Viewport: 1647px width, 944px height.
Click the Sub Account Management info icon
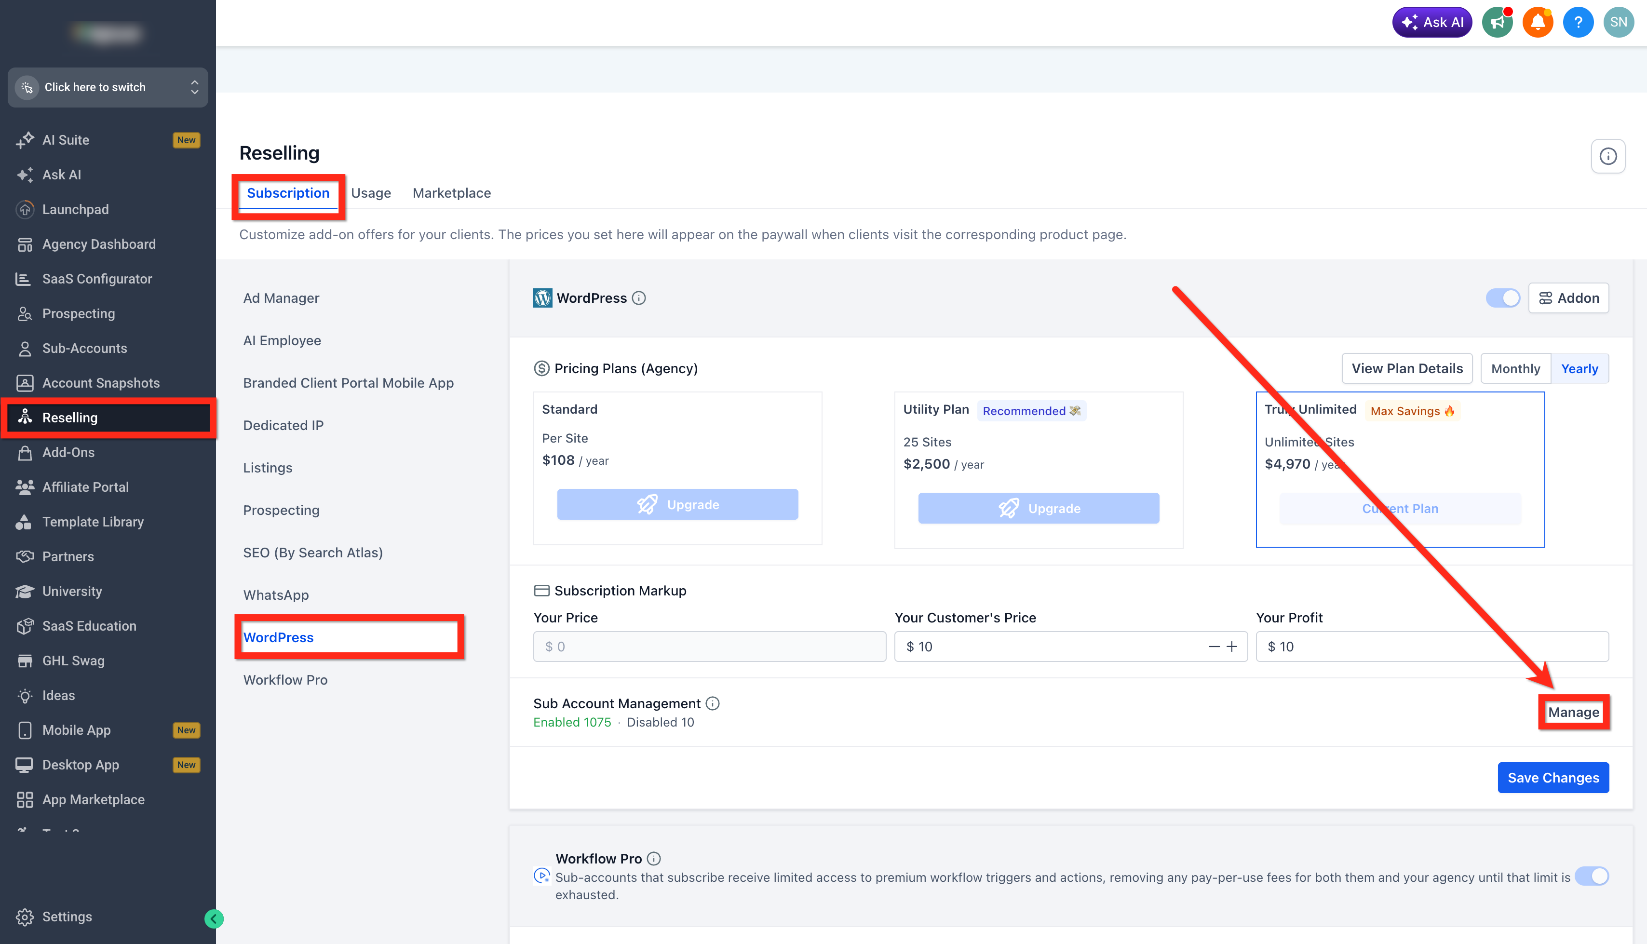click(x=712, y=703)
